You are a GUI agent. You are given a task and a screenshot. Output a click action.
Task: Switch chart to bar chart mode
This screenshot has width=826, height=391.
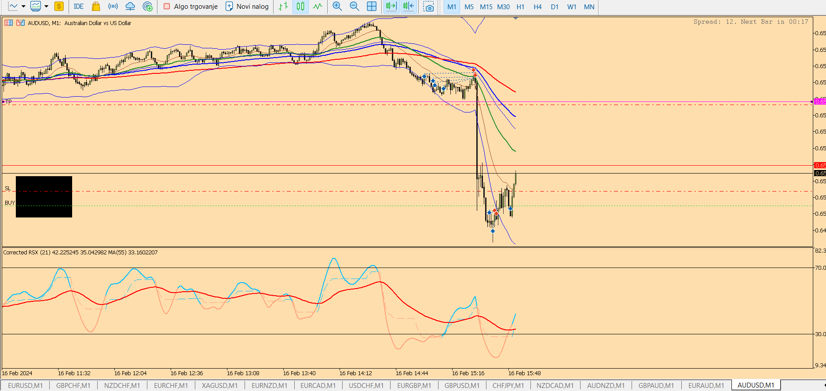click(283, 6)
